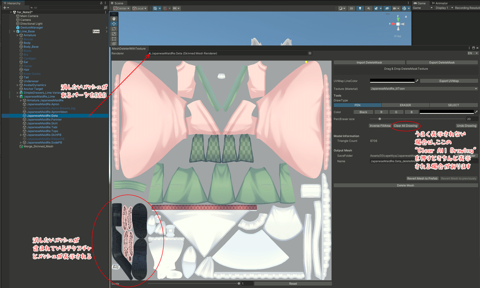This screenshot has width=480, height=288.
Task: Click the UVMap LineColor eyedropper
Action: (x=417, y=81)
